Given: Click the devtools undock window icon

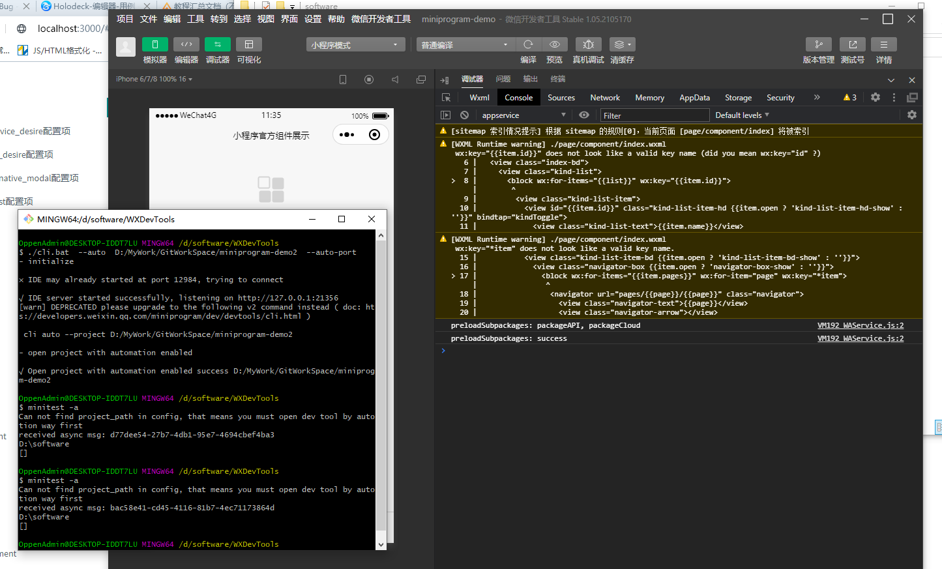Looking at the screenshot, I should pos(912,97).
